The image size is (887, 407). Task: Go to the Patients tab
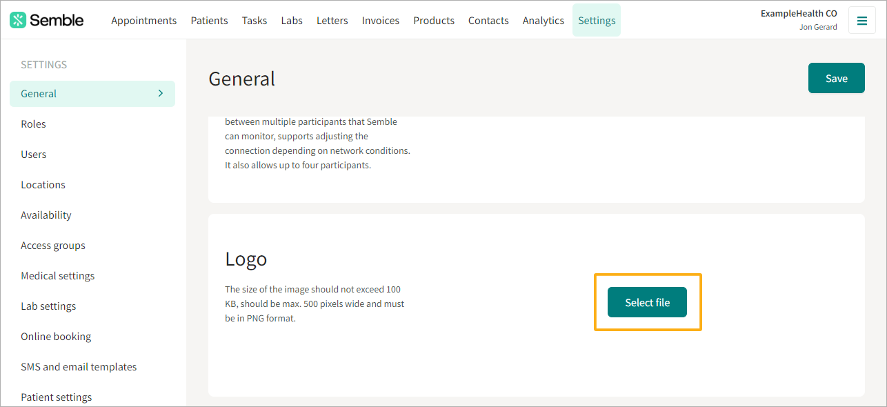(x=210, y=20)
